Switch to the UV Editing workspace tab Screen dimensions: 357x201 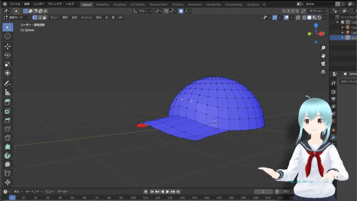pyautogui.click(x=137, y=4)
